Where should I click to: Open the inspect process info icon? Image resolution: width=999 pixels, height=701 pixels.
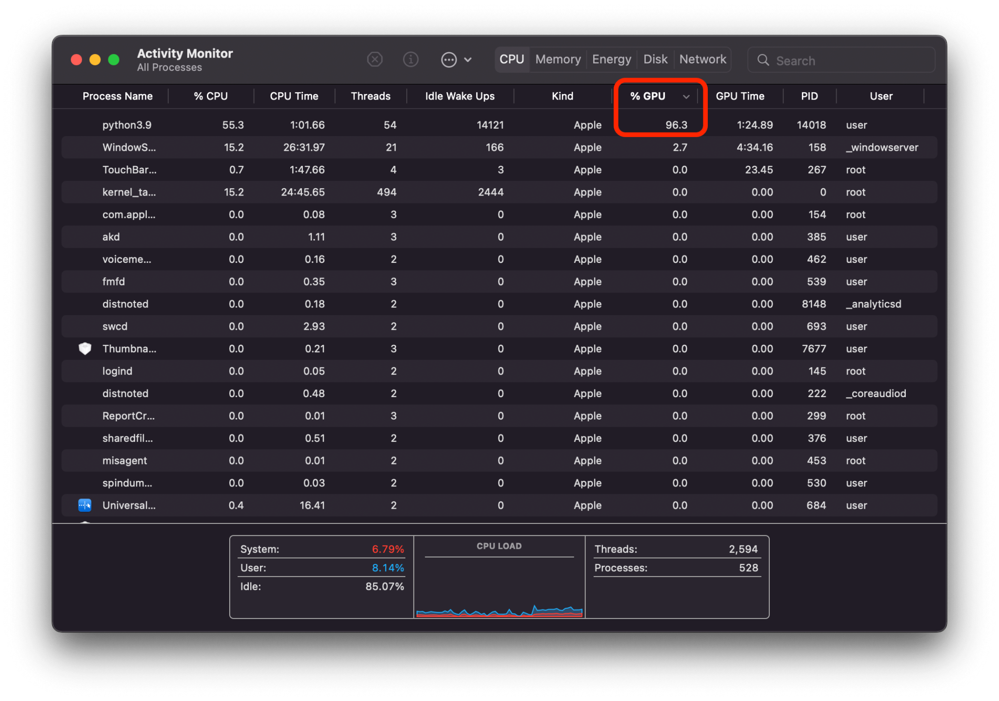coord(411,59)
